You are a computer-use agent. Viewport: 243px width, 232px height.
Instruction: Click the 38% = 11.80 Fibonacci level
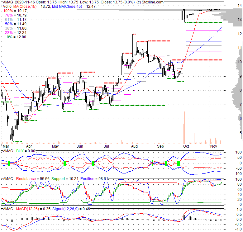coord(16,28)
